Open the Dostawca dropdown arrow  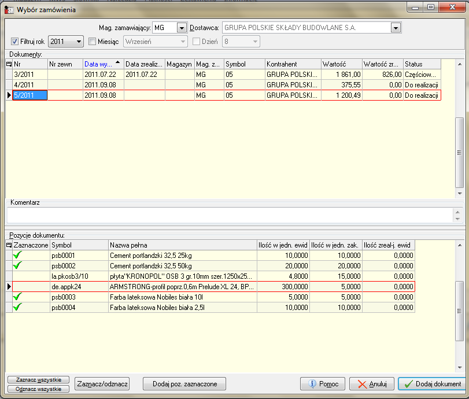point(396,28)
